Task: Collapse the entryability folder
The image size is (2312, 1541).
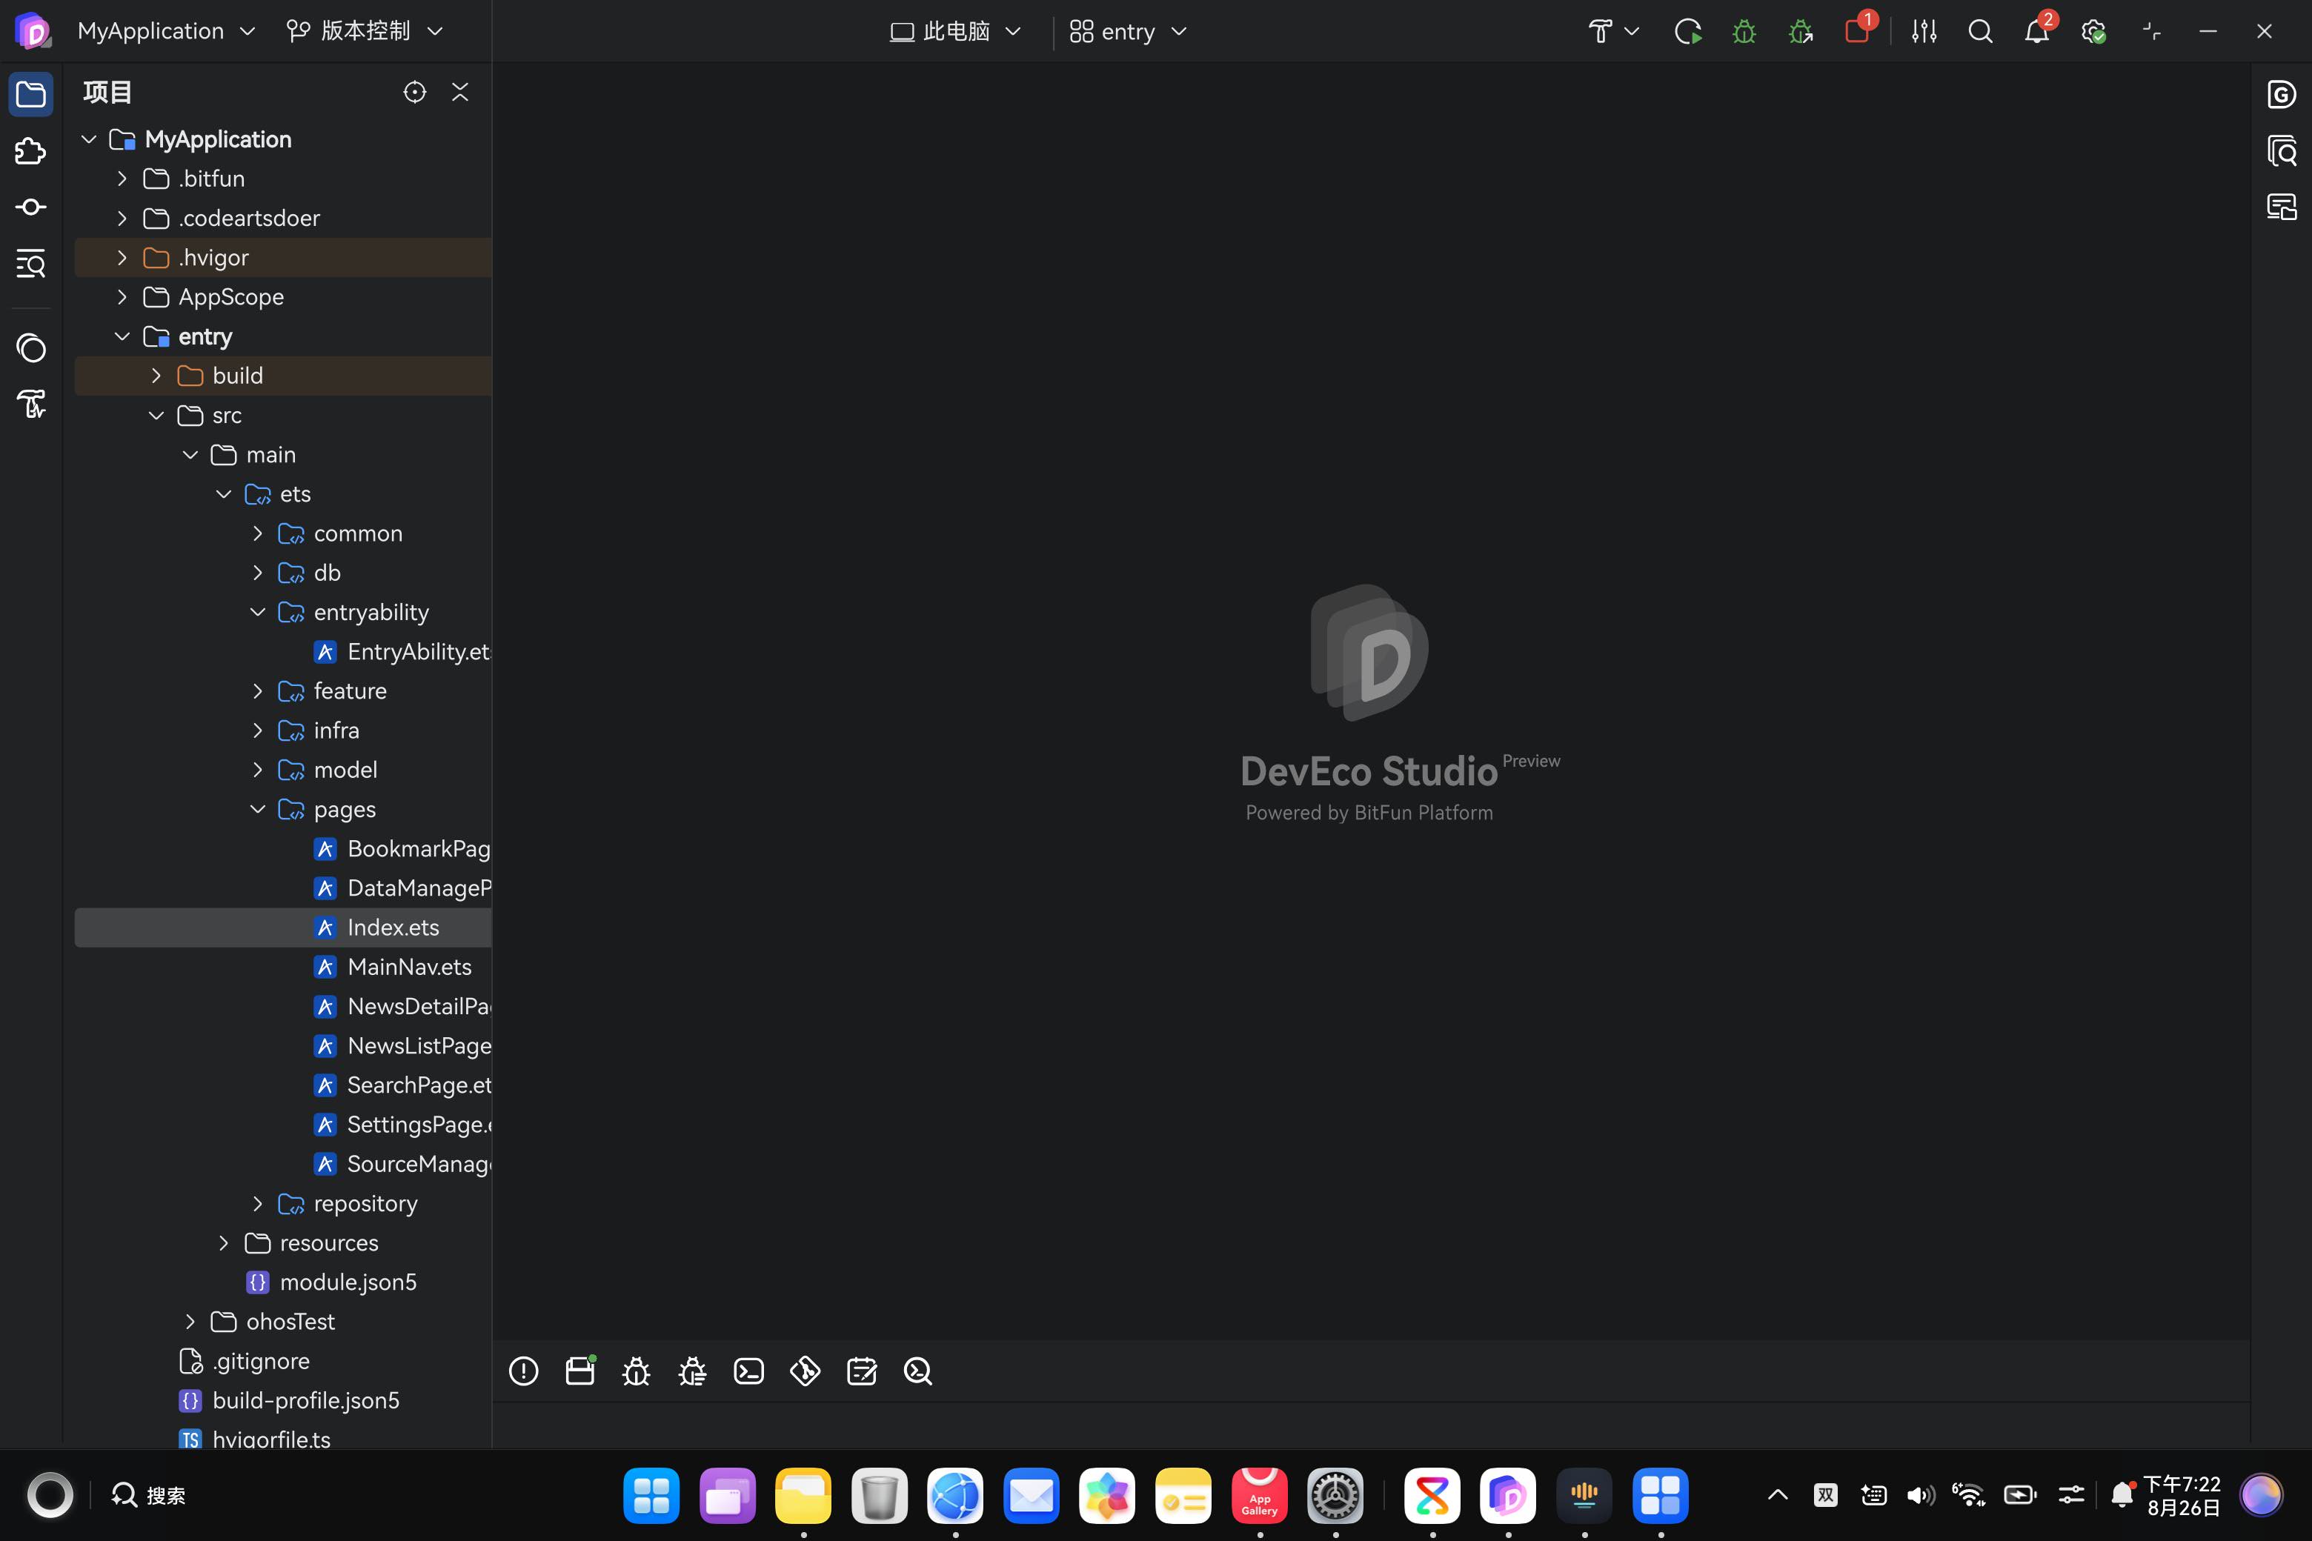Action: (258, 612)
